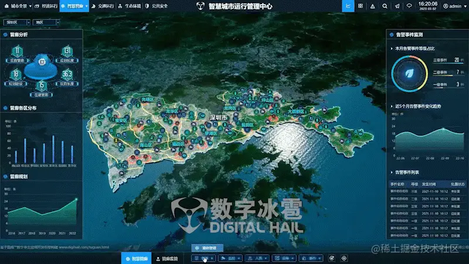Choose the popup item above bottom dropdowns

click(207, 248)
